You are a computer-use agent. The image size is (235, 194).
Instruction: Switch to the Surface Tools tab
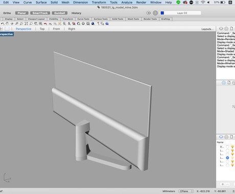101,19
